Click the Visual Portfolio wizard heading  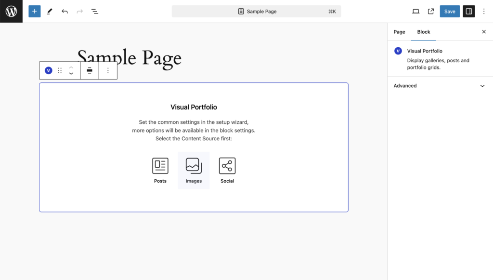click(x=194, y=107)
